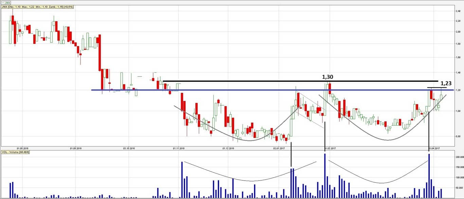This screenshot has width=464, height=199.
Task: Select the JWA legend tab
Action: coord(6,2)
